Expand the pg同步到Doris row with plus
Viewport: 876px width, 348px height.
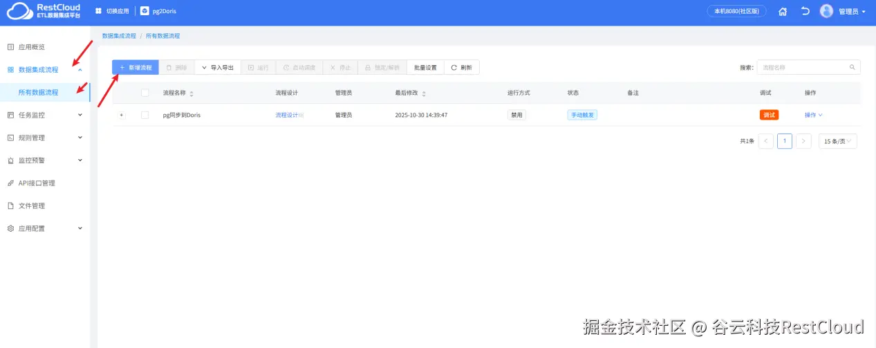[122, 115]
